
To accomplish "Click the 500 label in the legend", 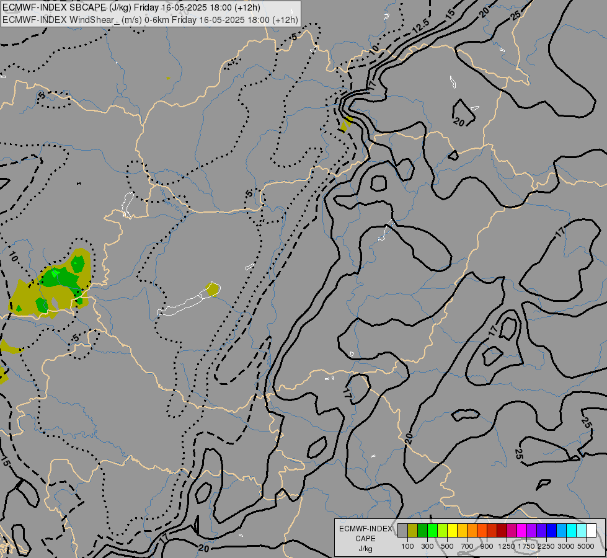I will tap(447, 546).
